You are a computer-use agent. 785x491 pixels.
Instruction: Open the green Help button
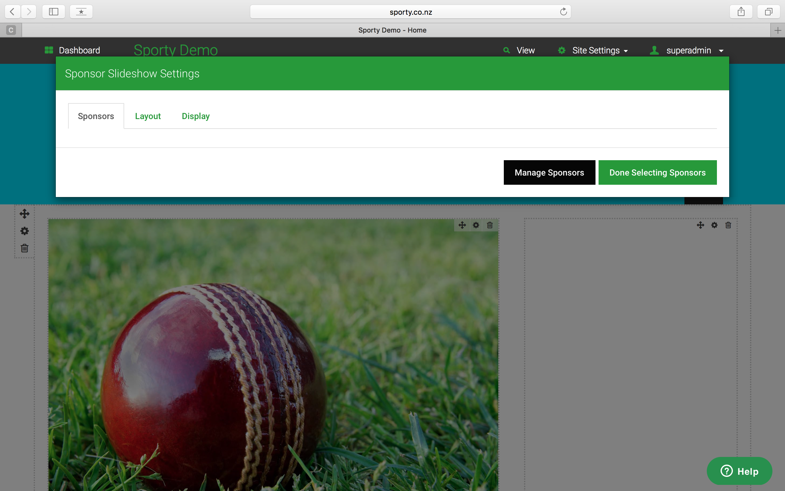(739, 471)
